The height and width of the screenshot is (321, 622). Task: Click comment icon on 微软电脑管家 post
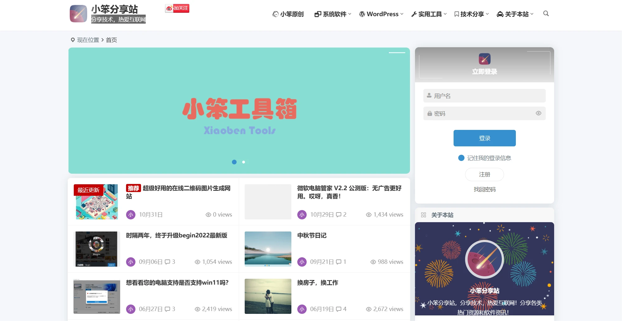(x=339, y=215)
